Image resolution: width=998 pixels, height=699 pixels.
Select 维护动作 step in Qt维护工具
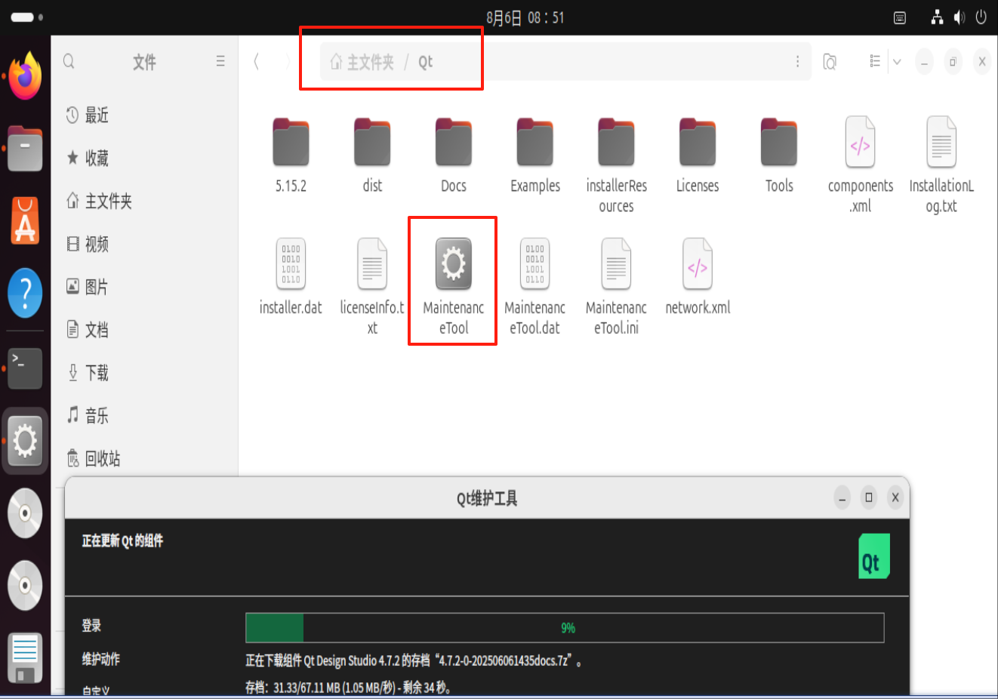tap(101, 659)
